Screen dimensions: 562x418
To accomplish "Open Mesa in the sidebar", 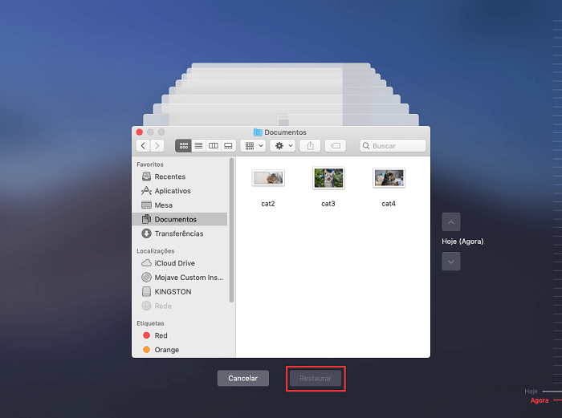I will pos(180,205).
